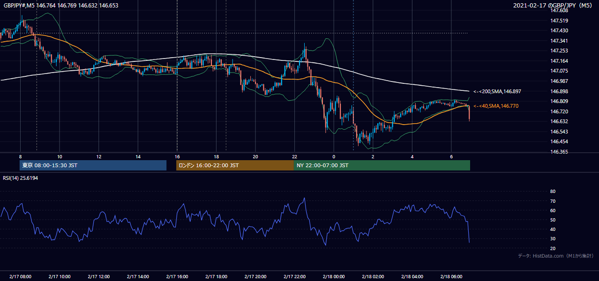Screen dimensions: 599x281
Task: Click price axis value 146.632
Action: (559, 121)
